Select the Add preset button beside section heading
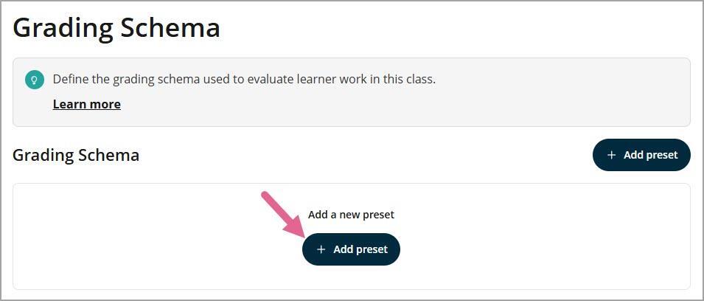Screen dimensions: 704x301 click(x=641, y=155)
